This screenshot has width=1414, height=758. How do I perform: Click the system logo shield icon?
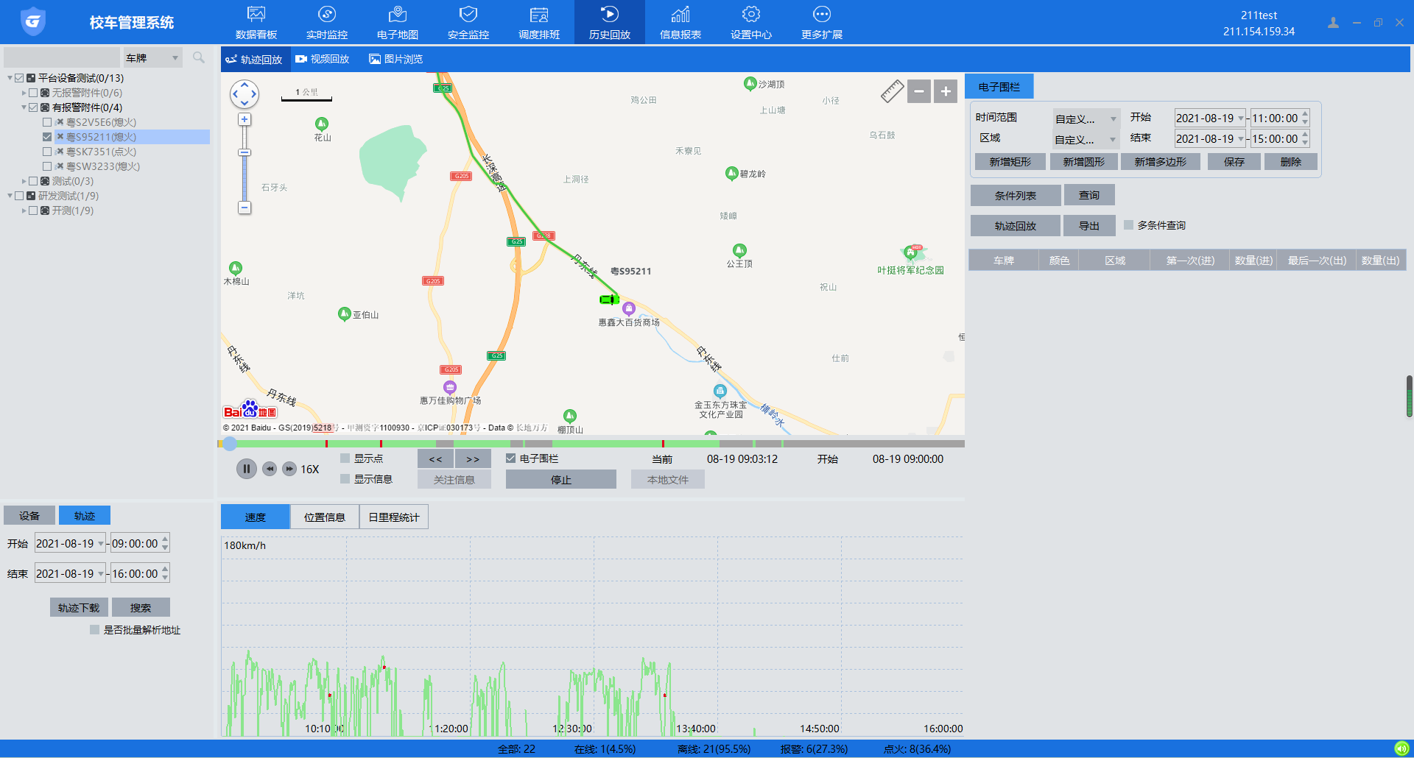[33, 22]
